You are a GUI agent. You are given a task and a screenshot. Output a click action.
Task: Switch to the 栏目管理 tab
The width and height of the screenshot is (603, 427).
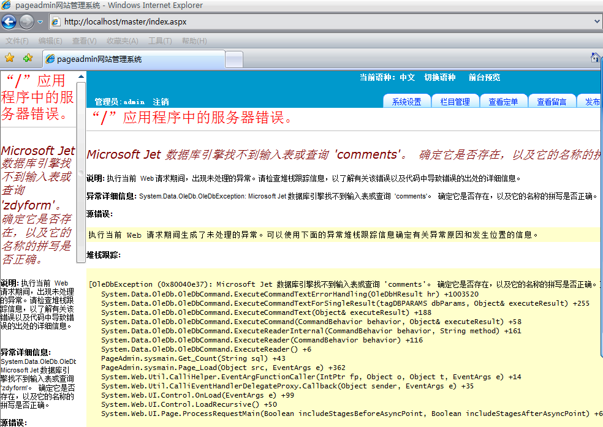click(x=455, y=102)
